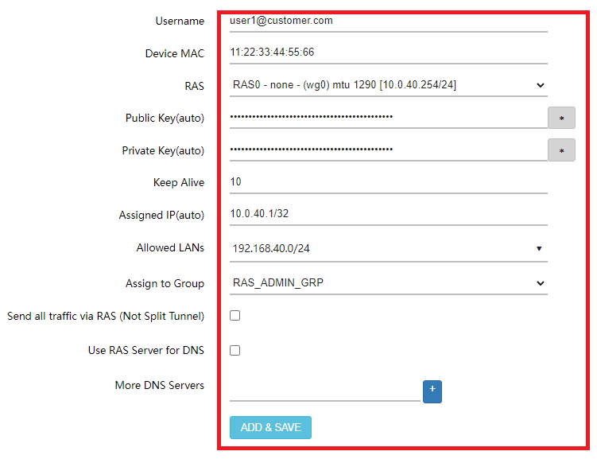The image size is (597, 459).
Task: Click the Assigned IP field showing 10.0.40.1/32
Action: tap(388, 214)
